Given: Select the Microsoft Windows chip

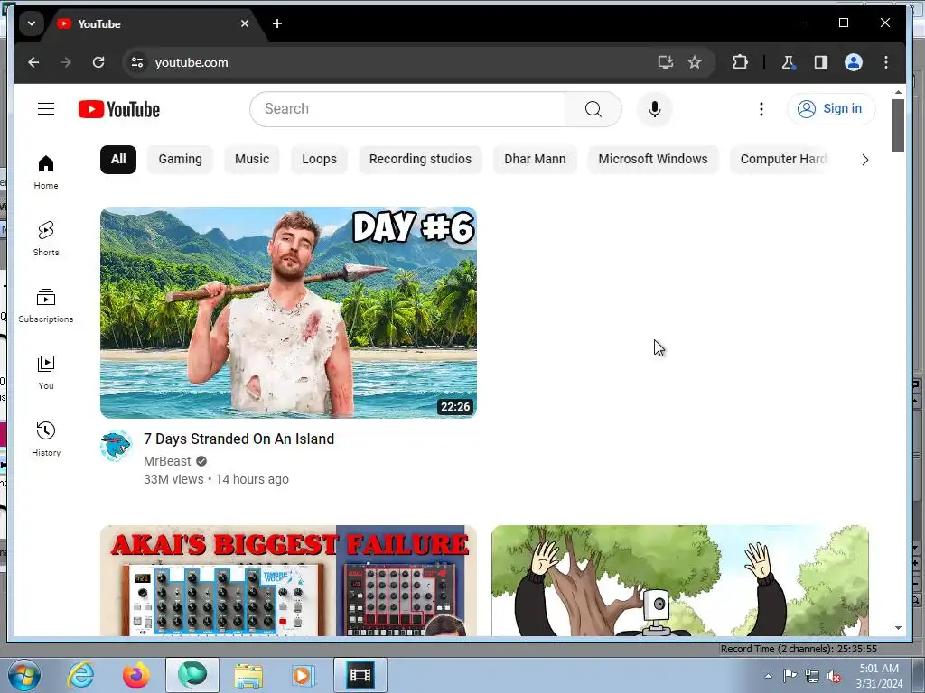Looking at the screenshot, I should [x=652, y=160].
